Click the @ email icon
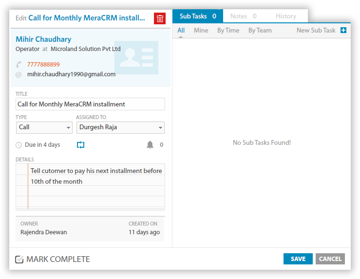The height and width of the screenshot is (279, 360). (19, 74)
